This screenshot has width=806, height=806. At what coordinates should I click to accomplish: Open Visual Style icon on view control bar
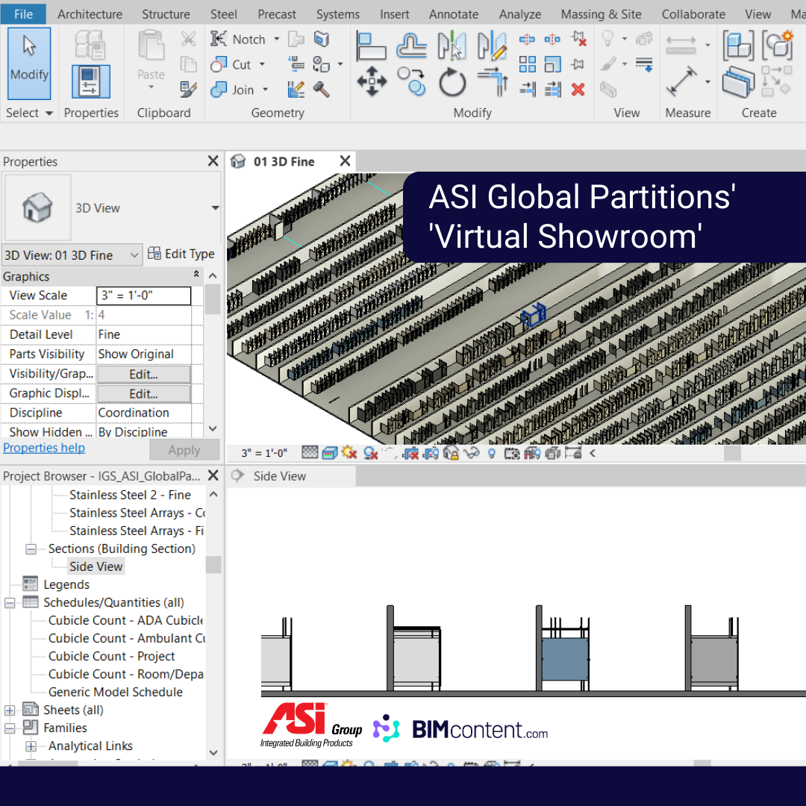point(328,452)
